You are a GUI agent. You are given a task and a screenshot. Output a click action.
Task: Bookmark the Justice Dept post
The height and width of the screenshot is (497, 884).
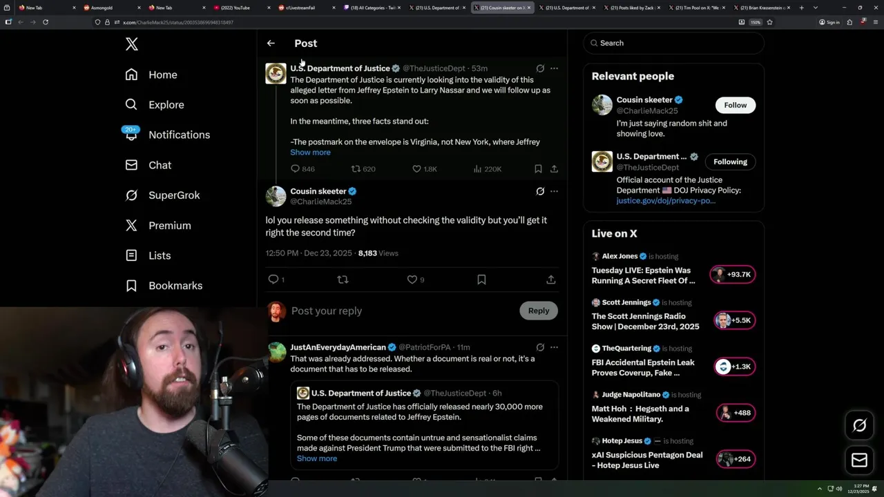pyautogui.click(x=538, y=168)
